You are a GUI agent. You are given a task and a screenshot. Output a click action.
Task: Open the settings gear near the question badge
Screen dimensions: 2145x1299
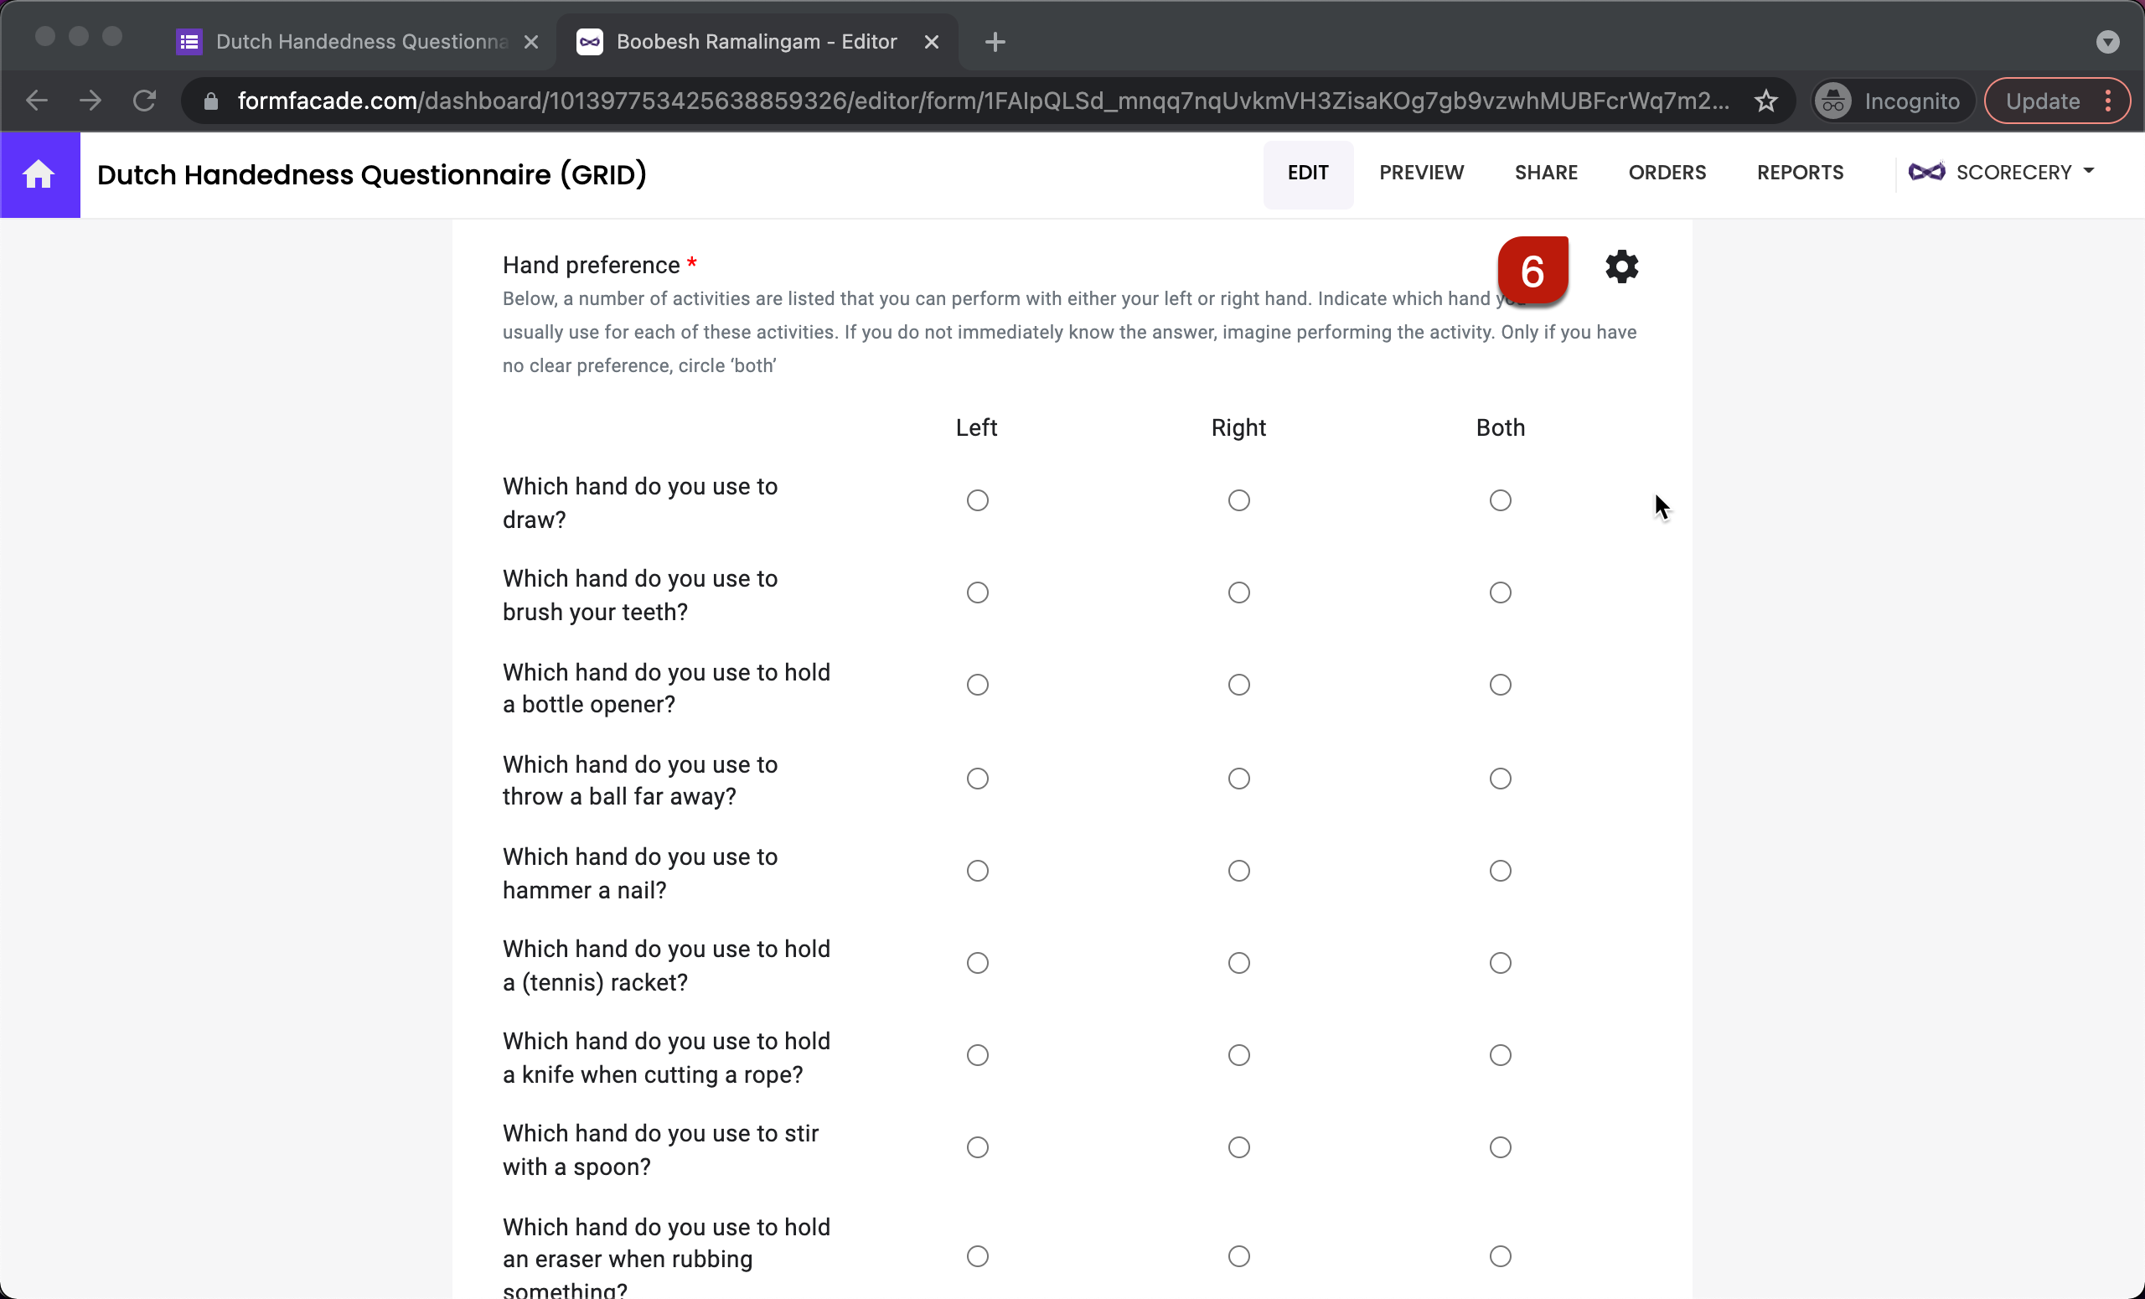click(x=1621, y=267)
